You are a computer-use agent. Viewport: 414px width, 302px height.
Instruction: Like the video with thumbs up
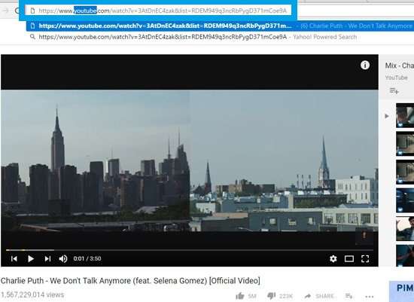239,296
